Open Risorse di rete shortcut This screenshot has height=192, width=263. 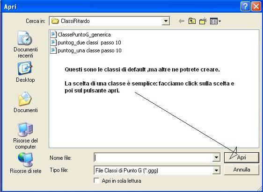[x=25, y=163]
